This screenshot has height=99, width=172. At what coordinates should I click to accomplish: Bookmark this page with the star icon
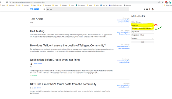[162, 2]
